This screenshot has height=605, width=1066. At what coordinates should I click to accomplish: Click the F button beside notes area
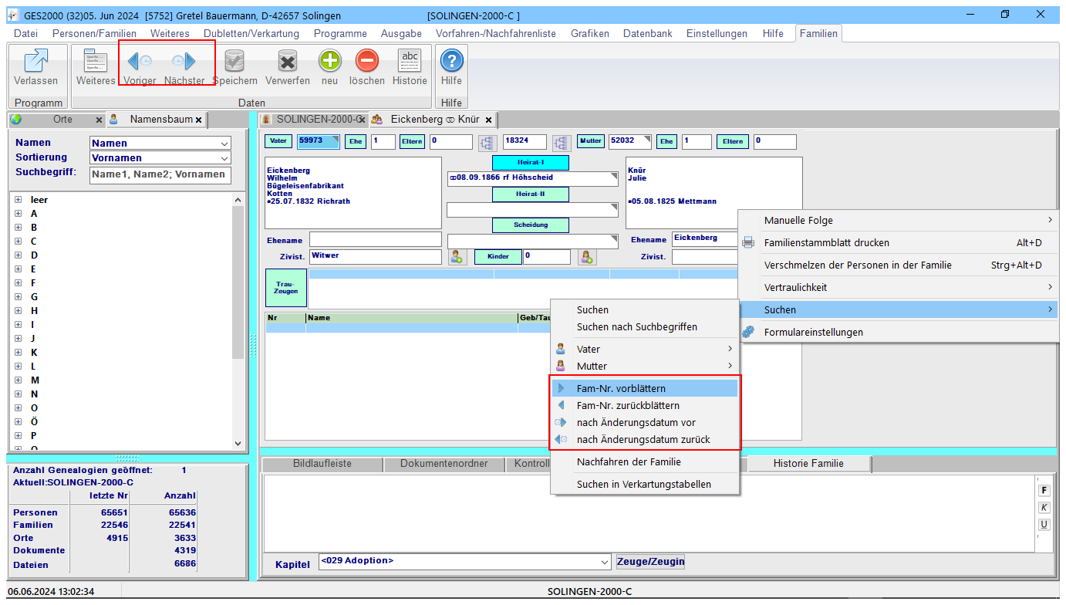(1044, 490)
